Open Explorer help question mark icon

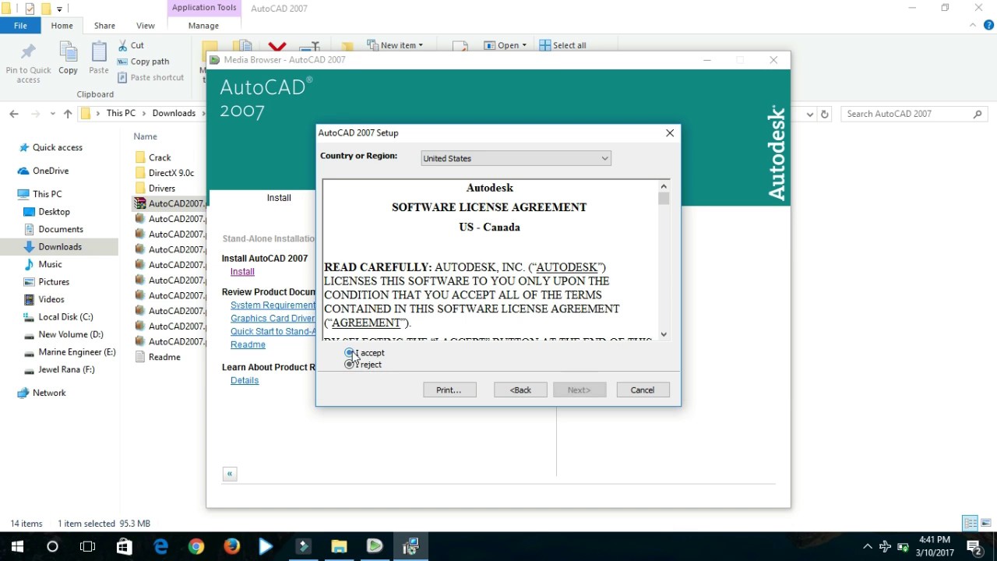click(988, 26)
